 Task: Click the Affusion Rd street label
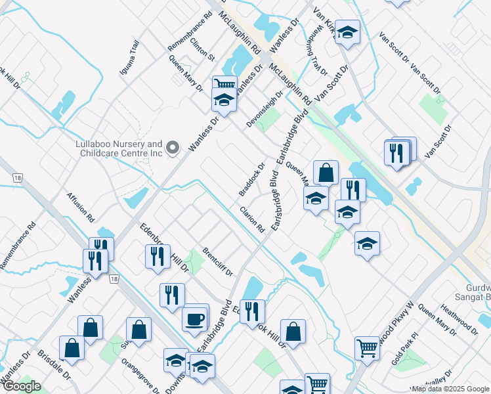click(x=80, y=208)
